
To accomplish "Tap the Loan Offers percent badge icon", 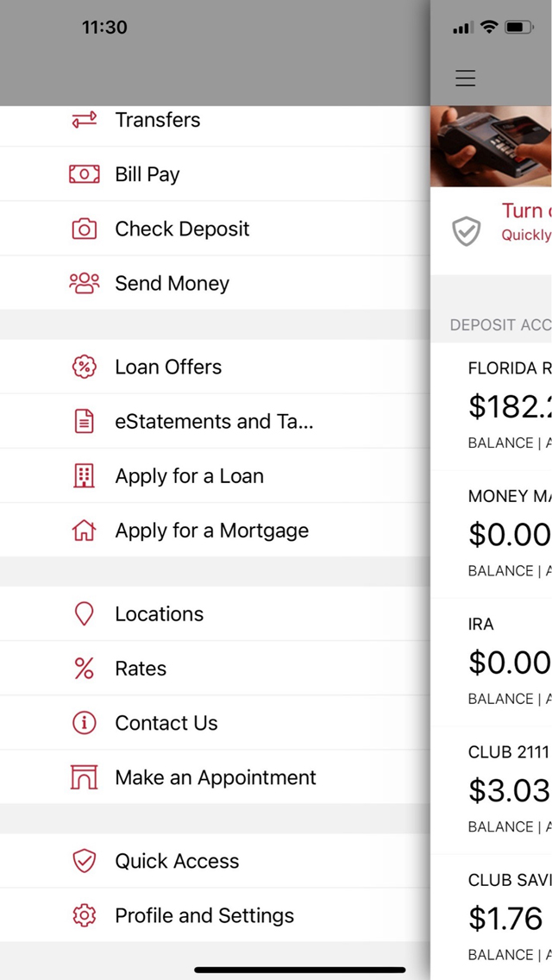I will [x=85, y=367].
